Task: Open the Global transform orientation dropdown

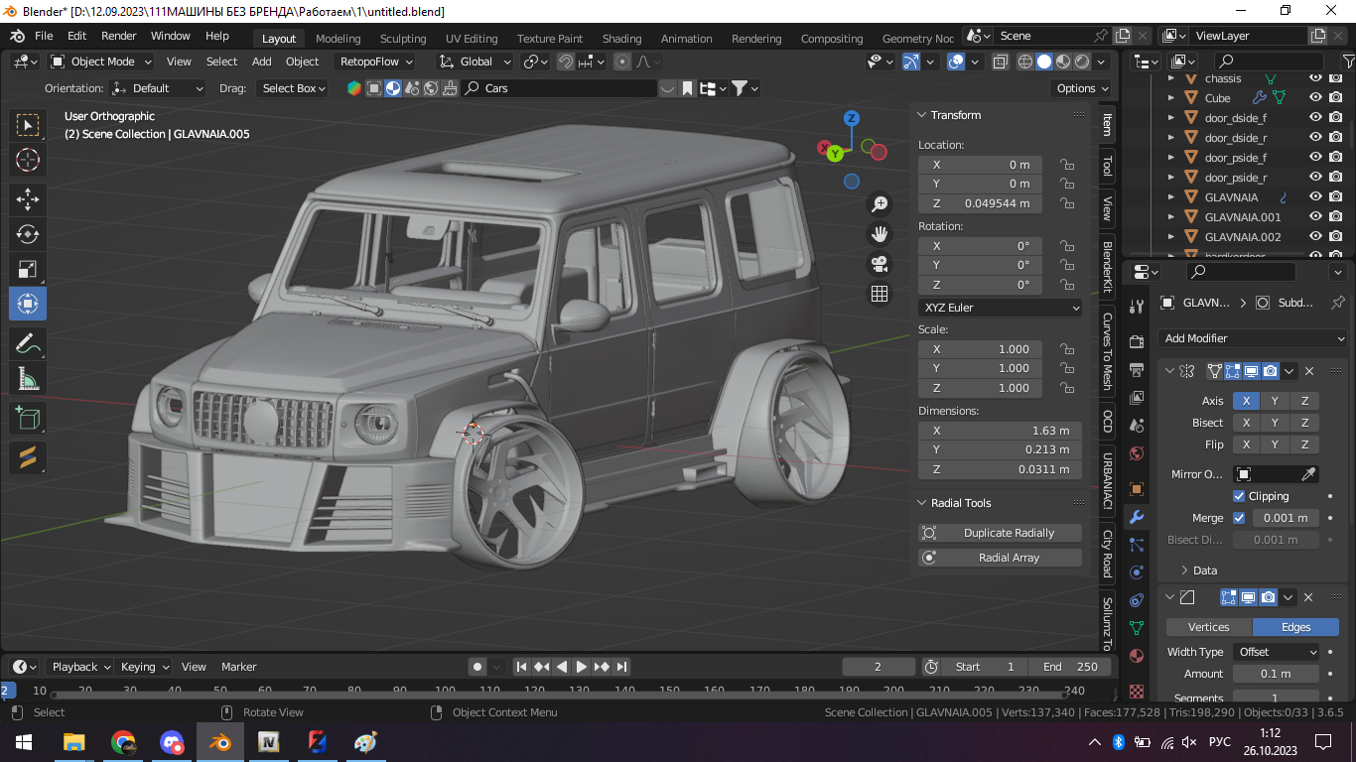Action: tap(475, 62)
